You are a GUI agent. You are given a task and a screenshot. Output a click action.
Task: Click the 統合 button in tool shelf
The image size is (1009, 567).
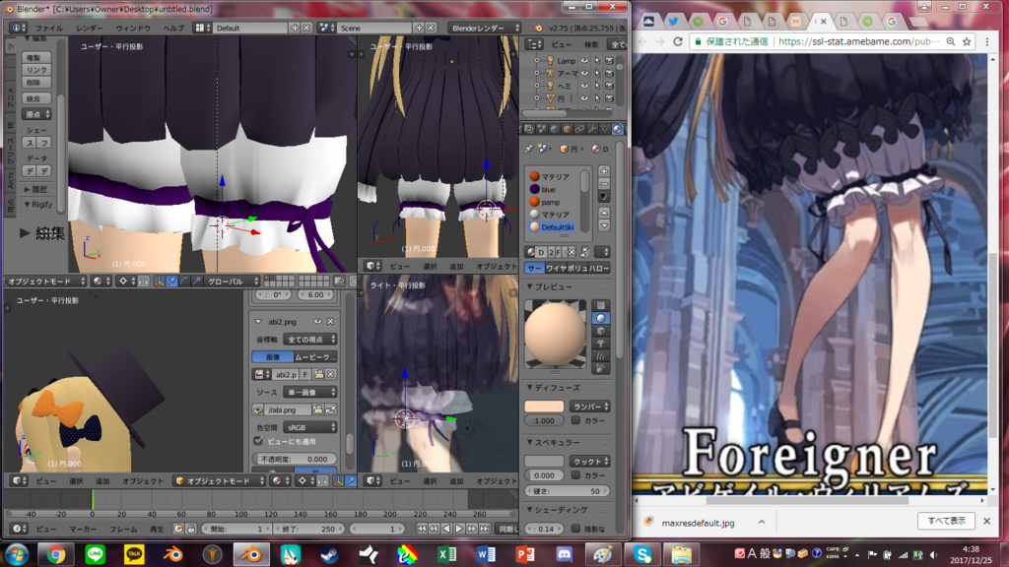(34, 98)
